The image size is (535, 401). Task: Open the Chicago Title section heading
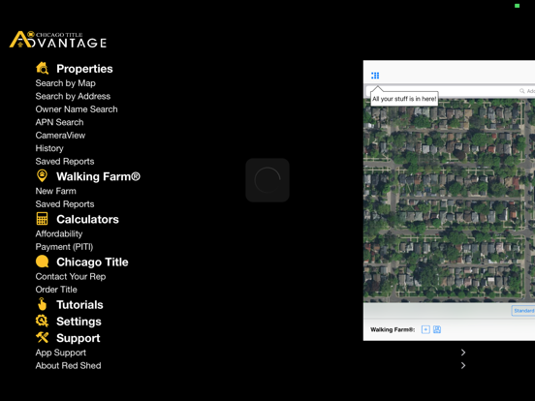coord(92,262)
